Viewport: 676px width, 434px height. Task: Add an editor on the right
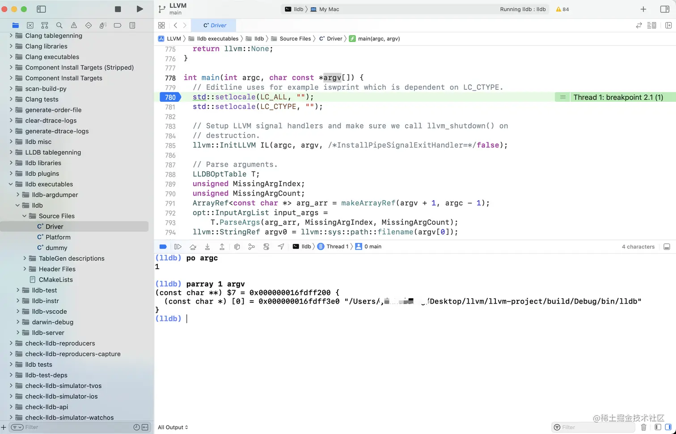(668, 25)
